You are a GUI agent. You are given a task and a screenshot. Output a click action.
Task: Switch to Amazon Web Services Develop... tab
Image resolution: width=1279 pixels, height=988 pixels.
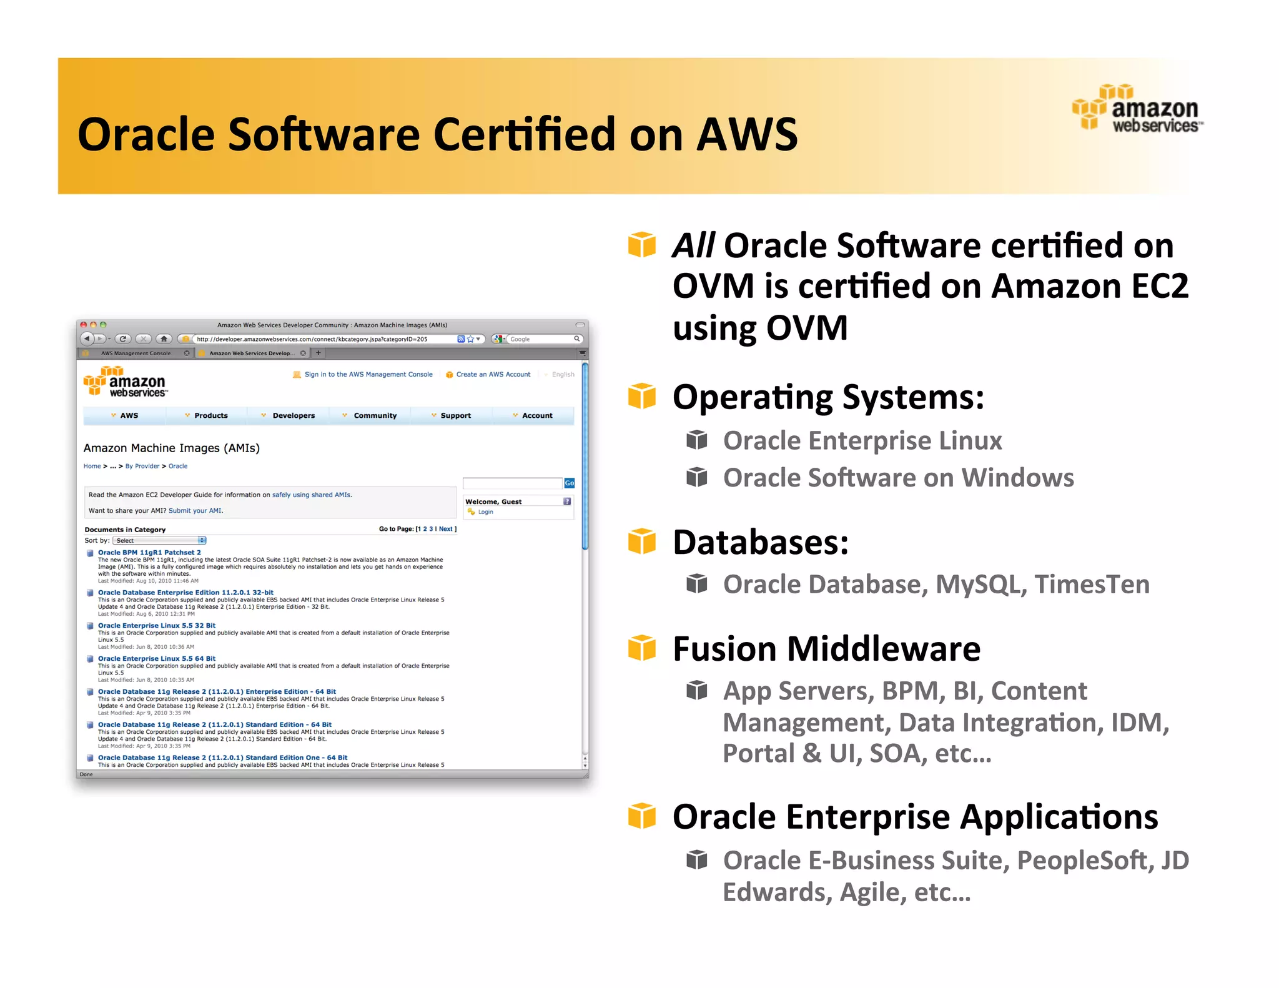(x=252, y=353)
